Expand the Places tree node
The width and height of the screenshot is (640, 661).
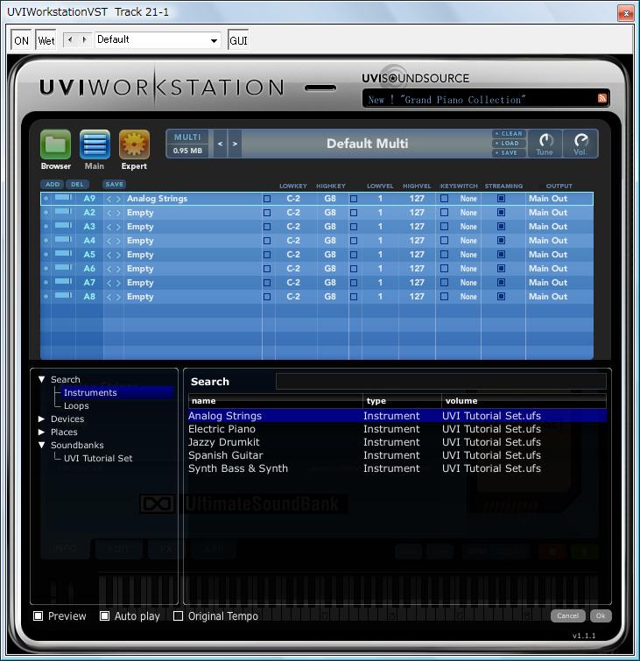(41, 432)
